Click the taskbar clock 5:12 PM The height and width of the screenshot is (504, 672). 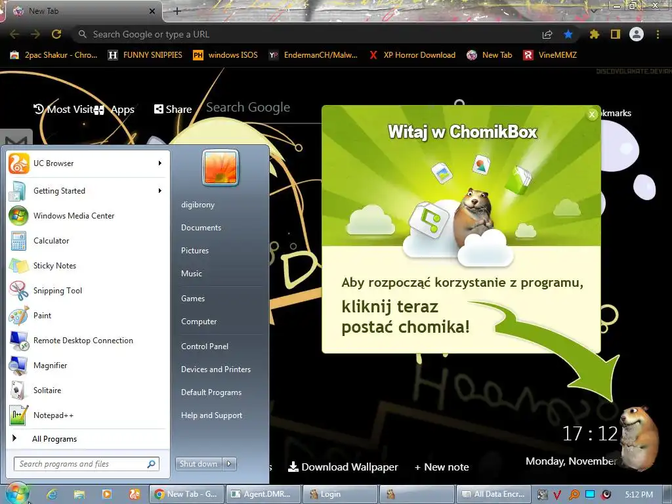[639, 495]
